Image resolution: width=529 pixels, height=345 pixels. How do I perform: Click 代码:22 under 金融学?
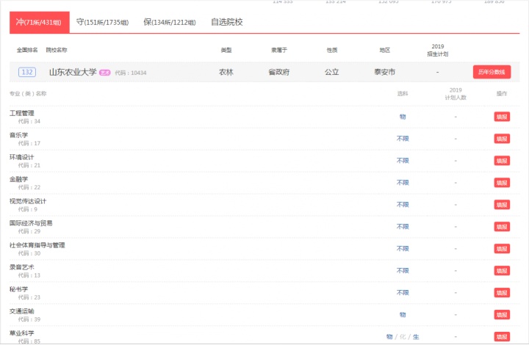[29, 187]
